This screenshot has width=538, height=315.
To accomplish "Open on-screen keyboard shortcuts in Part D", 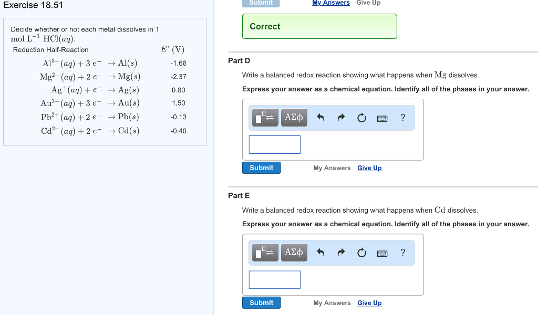I will pos(382,118).
